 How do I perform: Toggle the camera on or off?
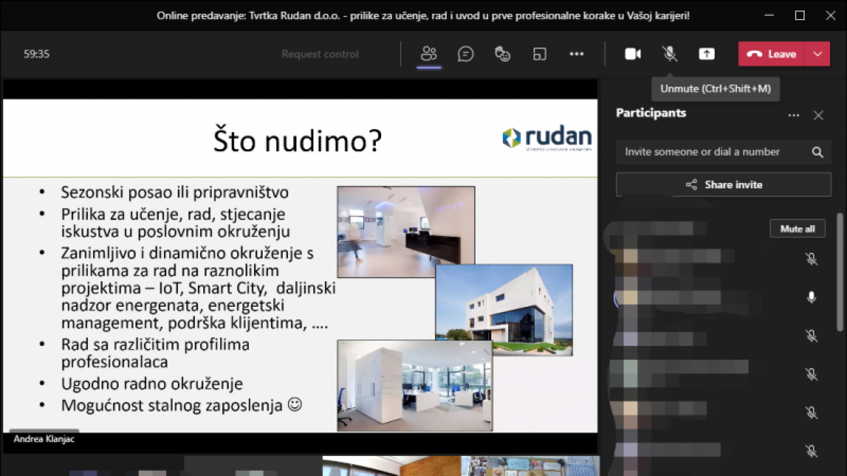point(633,54)
